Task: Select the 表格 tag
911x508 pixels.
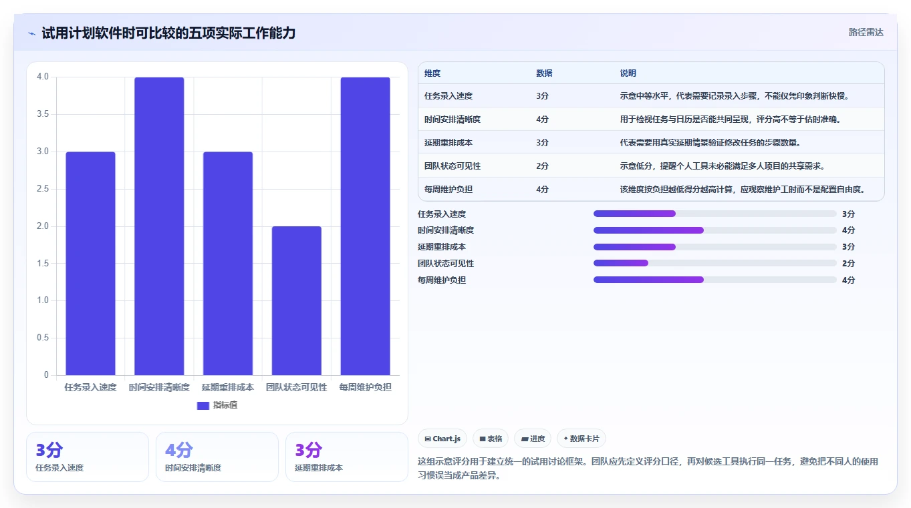Action: (491, 439)
